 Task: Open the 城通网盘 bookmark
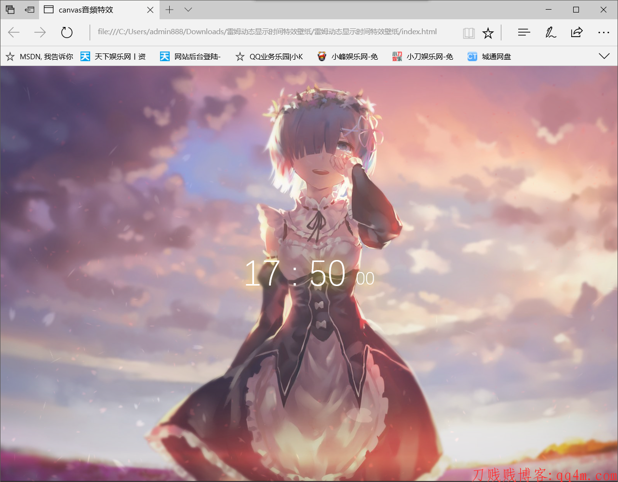click(x=489, y=57)
